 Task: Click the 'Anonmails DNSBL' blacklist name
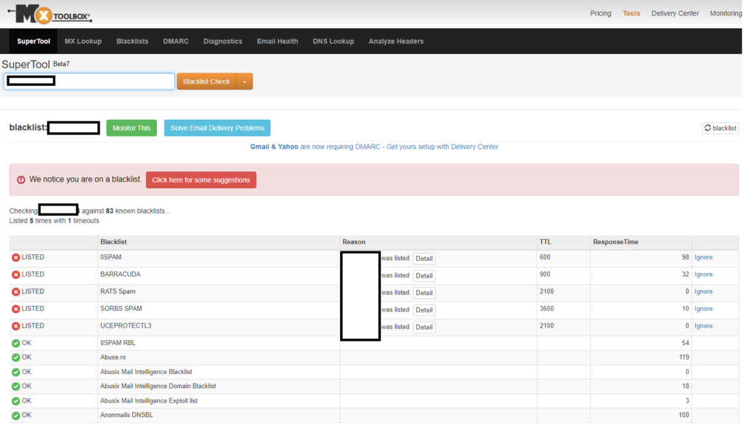click(126, 415)
